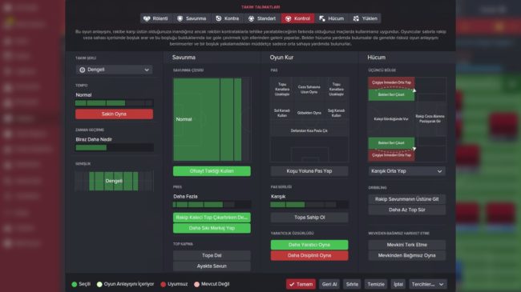Click the ball icon on Standart tab

[x=251, y=18]
